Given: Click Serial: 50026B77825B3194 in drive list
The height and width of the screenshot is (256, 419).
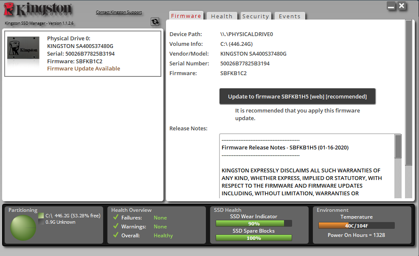Looking at the screenshot, I should point(81,54).
